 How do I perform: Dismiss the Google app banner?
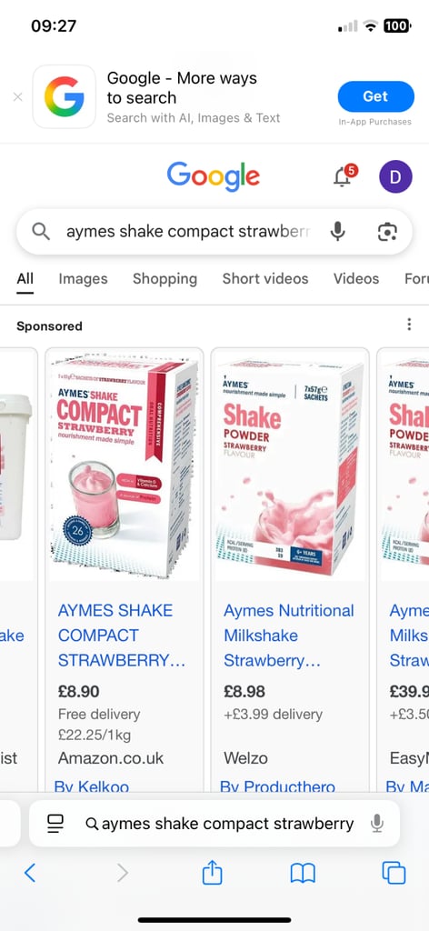click(18, 96)
